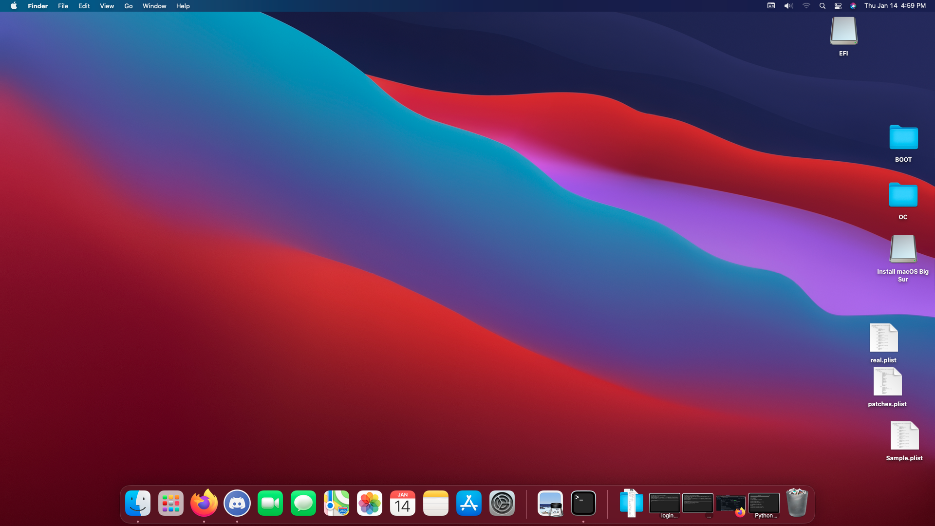Open the Apple menu
Screen dimensions: 935x526
[x=14, y=6]
